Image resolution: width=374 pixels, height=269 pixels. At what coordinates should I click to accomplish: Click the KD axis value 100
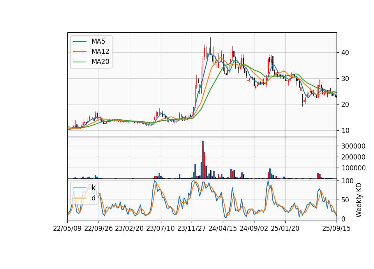click(347, 181)
